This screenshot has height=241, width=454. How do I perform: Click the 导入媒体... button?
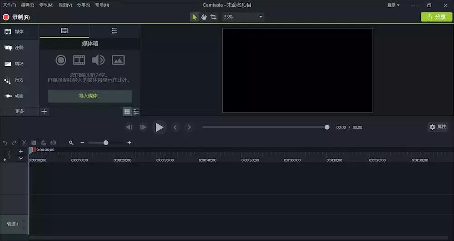[x=90, y=96]
